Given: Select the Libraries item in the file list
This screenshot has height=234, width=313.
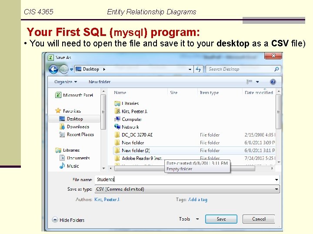Looking at the screenshot, I should pos(127,104).
